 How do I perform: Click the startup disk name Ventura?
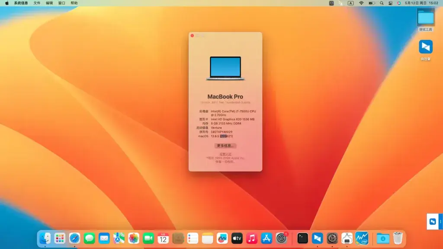coord(216,128)
